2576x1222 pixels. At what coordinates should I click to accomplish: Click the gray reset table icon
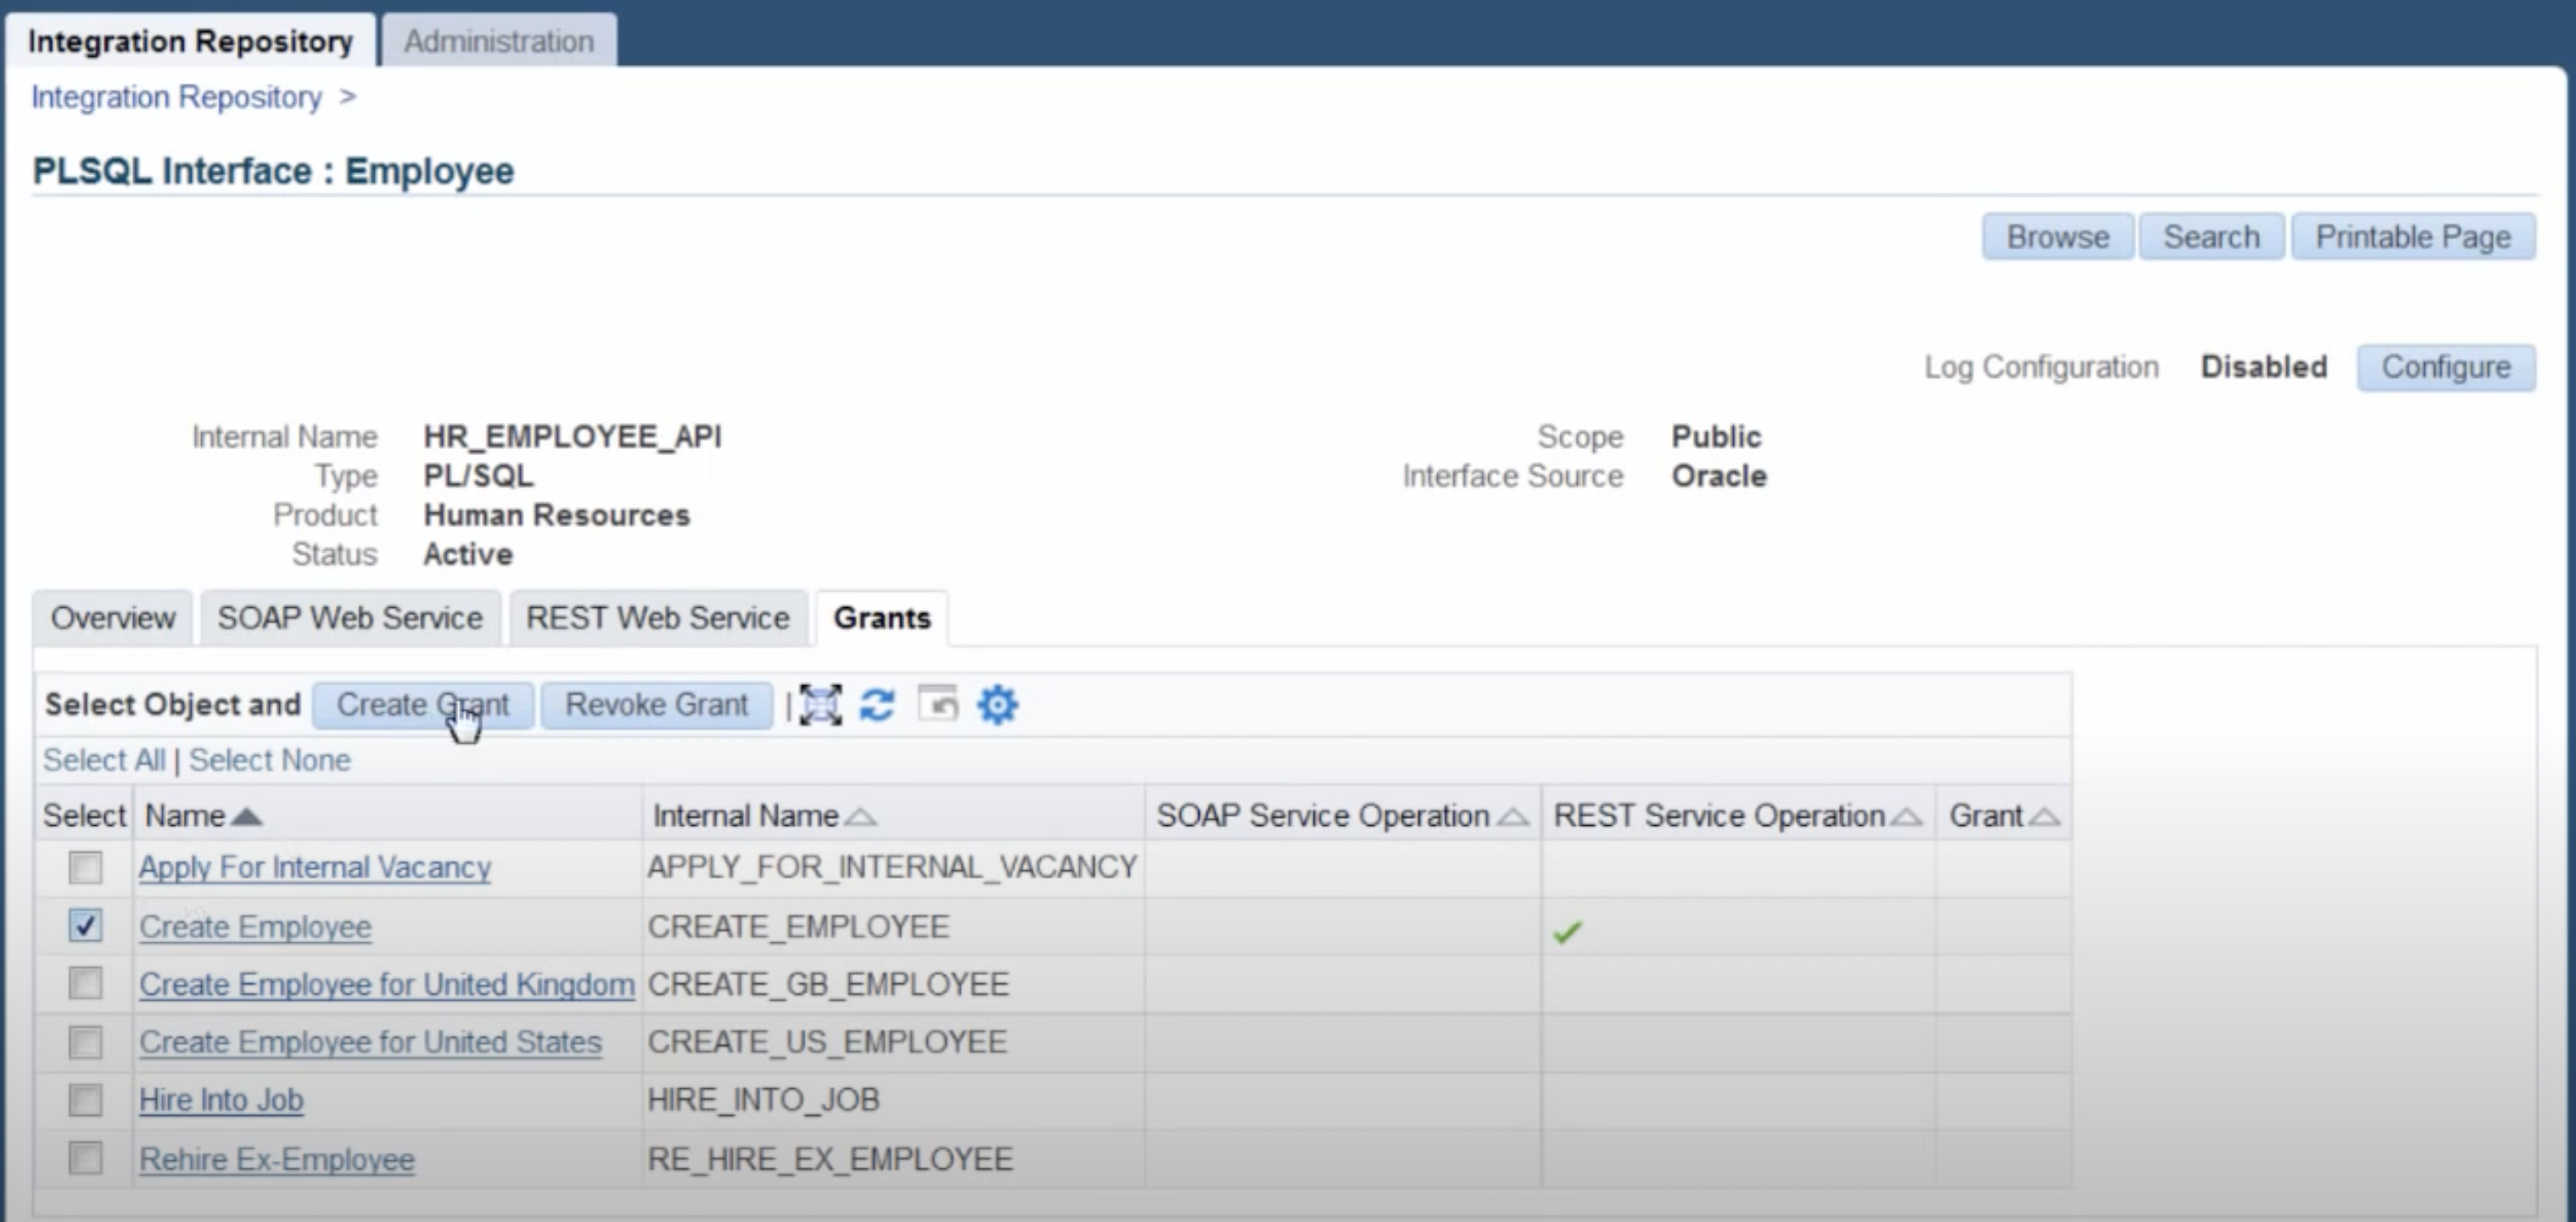pos(938,704)
